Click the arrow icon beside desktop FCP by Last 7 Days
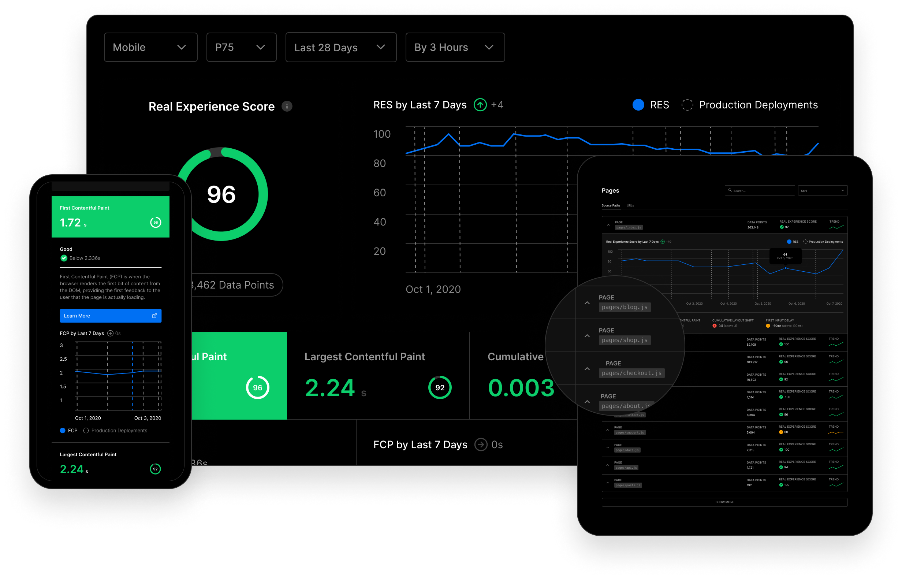 click(x=481, y=445)
